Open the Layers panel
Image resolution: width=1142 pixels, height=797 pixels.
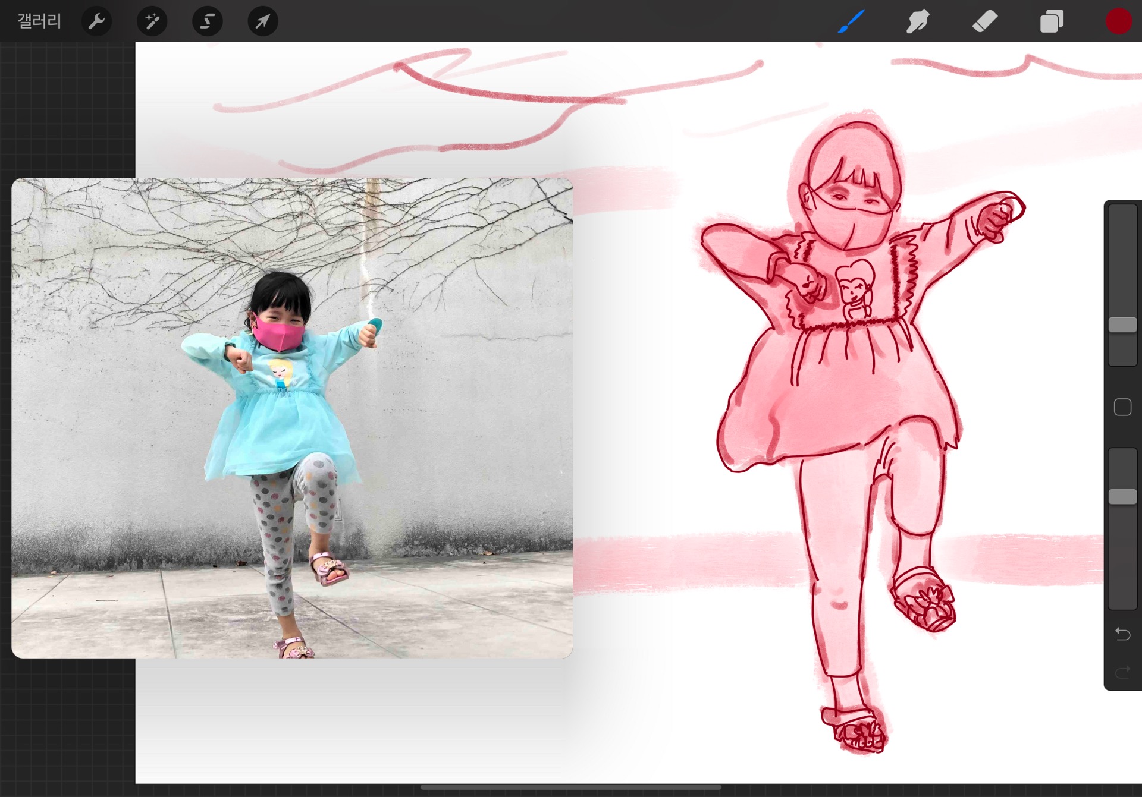pyautogui.click(x=1052, y=21)
